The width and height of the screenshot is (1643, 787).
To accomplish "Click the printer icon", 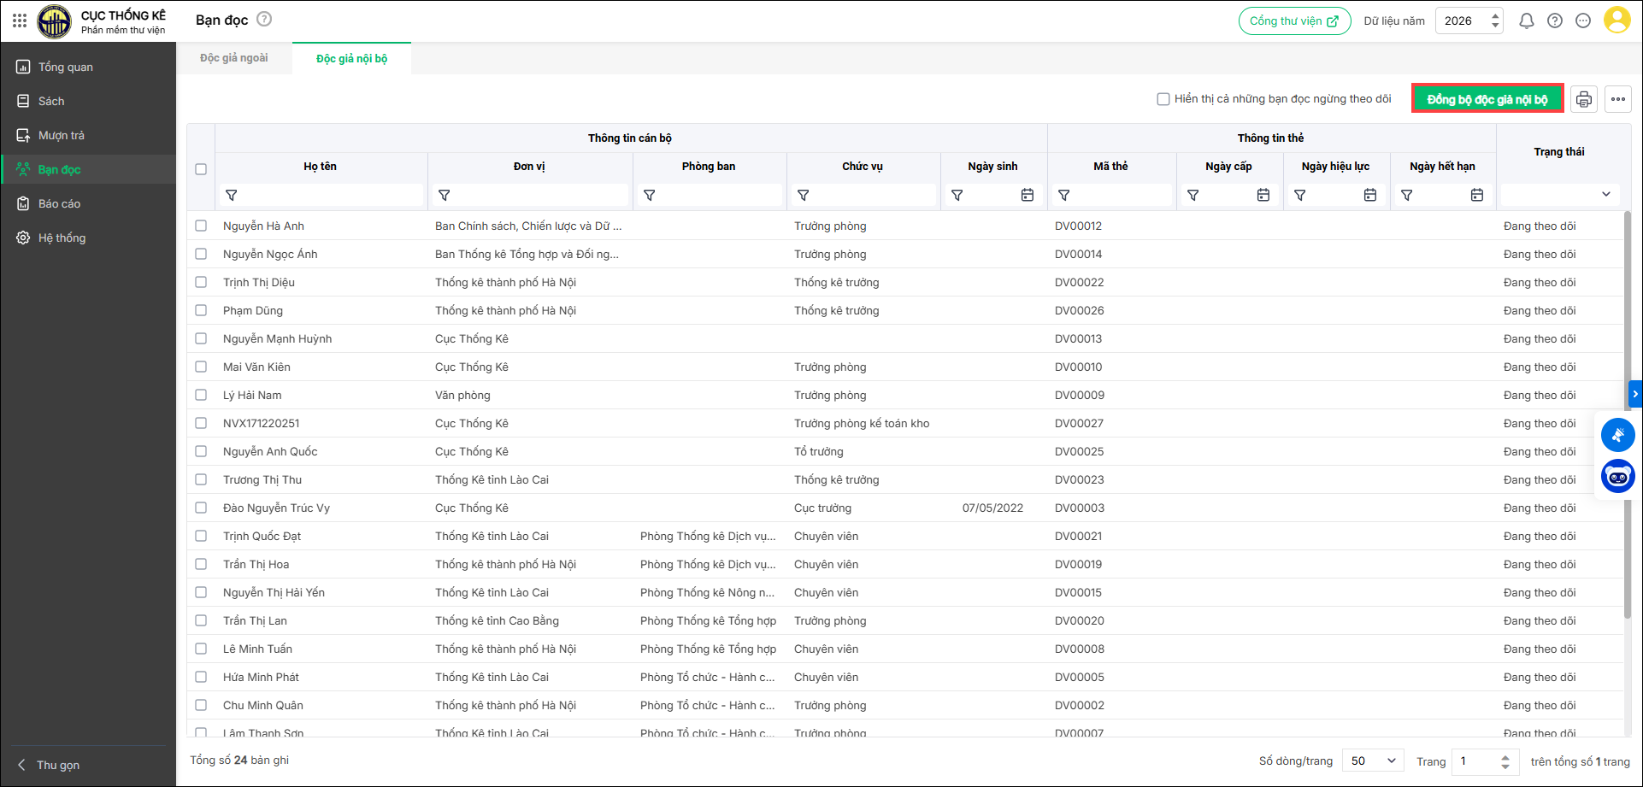I will click(1583, 99).
